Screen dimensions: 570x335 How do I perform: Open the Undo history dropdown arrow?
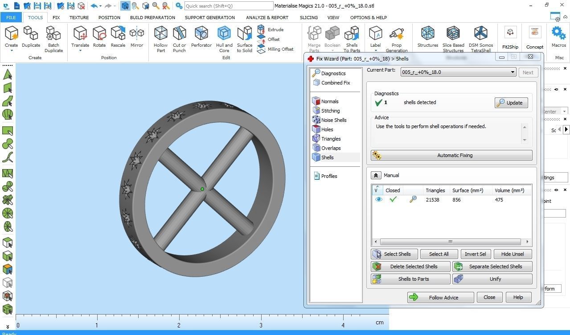100,6
